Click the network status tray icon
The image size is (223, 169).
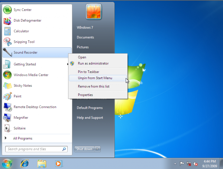pyautogui.click(x=189, y=164)
